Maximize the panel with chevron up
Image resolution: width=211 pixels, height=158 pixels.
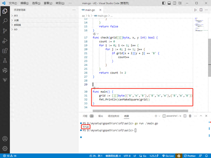201,116
